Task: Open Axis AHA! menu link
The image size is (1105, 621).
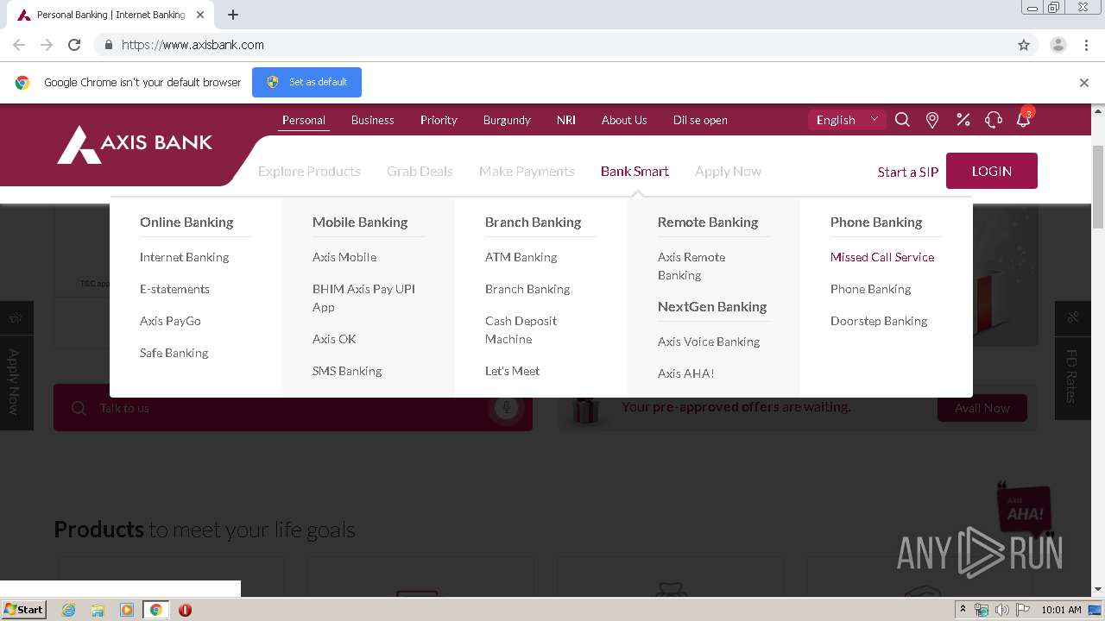Action: [x=685, y=373]
